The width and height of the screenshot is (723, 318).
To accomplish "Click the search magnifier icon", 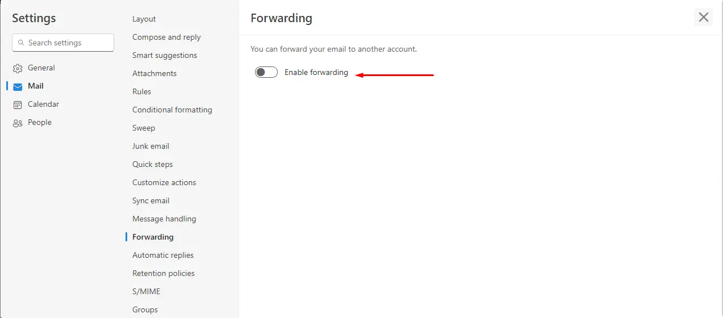I will coord(22,43).
